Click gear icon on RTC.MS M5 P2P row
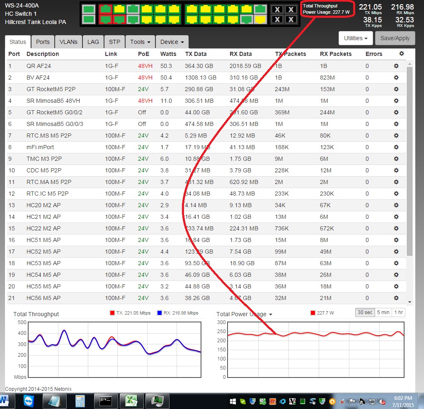The image size is (424, 409). [396, 136]
